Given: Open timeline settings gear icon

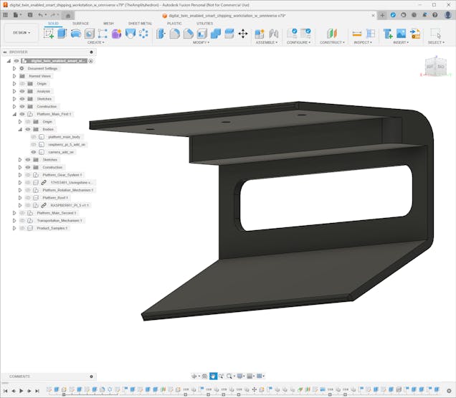Looking at the screenshot, I should point(450,391).
